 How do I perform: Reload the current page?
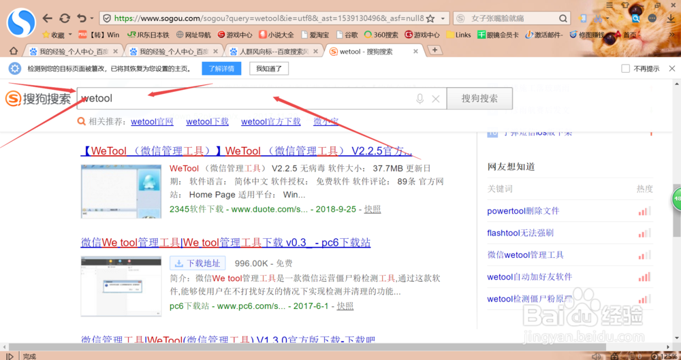(65, 18)
